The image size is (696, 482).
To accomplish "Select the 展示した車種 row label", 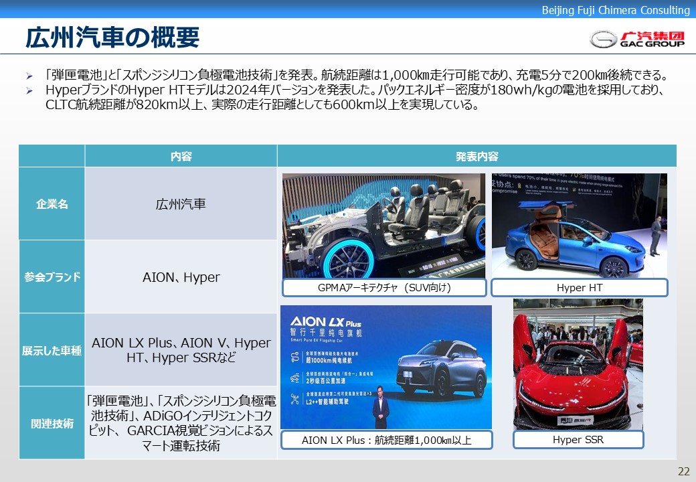I will coord(52,351).
